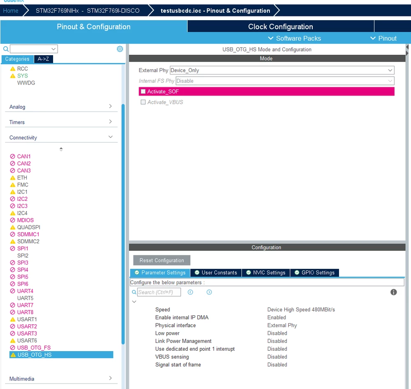The width and height of the screenshot is (411, 389).
Task: Go to previous search result arrow icon
Action: pyautogui.click(x=190, y=292)
